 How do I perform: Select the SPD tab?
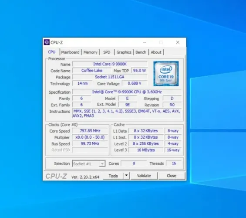point(107,52)
